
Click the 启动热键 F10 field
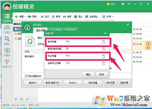tap(84, 42)
